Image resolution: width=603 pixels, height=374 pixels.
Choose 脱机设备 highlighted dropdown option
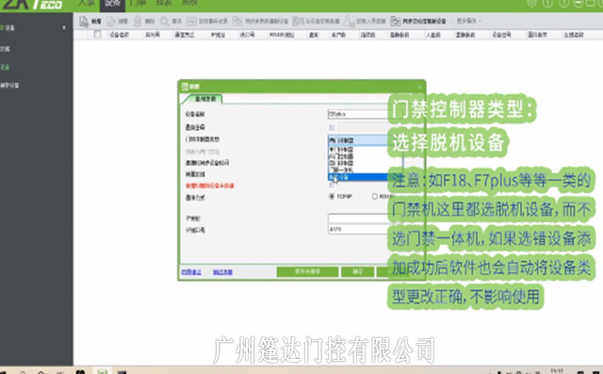358,177
